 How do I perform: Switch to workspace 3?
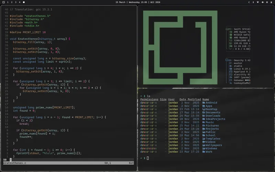(15, 2)
